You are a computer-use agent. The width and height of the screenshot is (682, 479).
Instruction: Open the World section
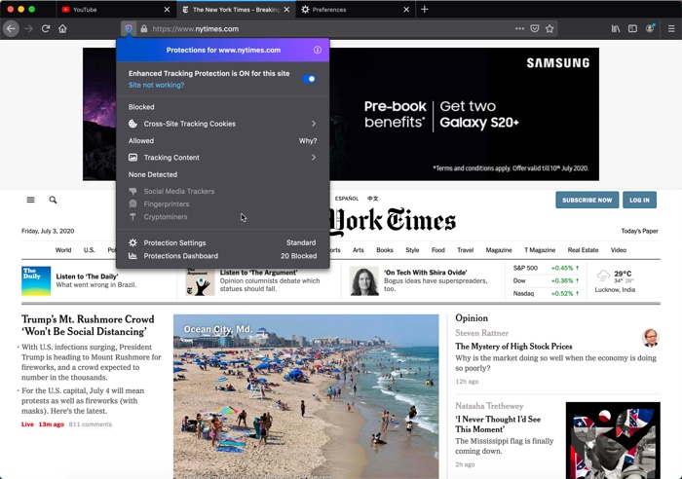point(63,250)
